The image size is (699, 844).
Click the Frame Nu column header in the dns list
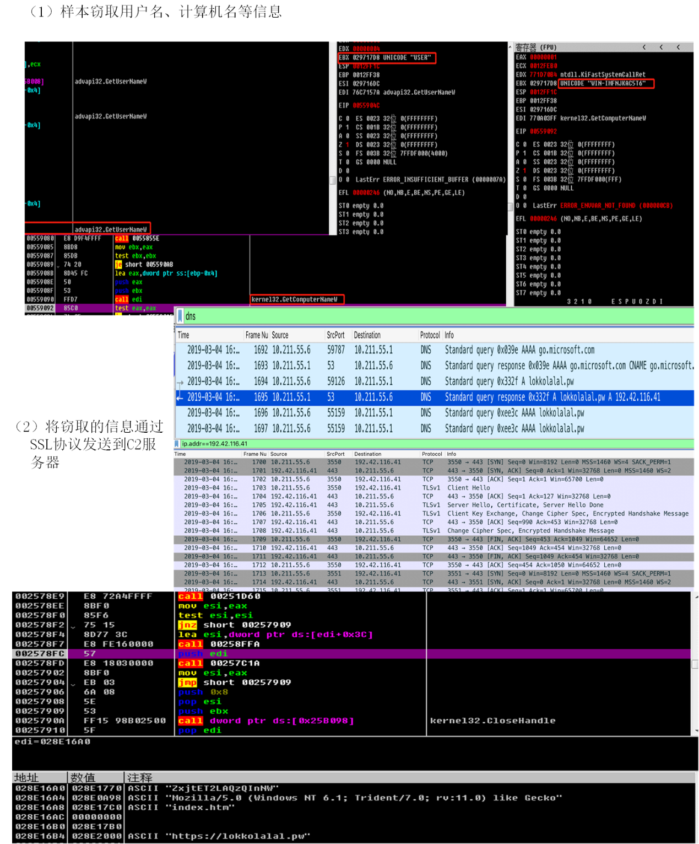pos(257,335)
